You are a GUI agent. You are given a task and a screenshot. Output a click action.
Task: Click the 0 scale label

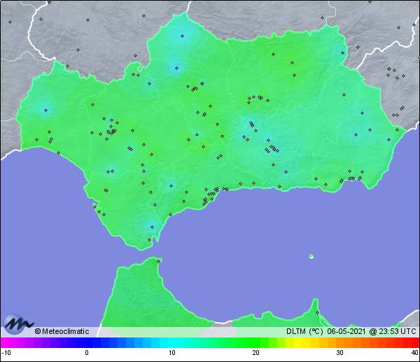(x=87, y=353)
